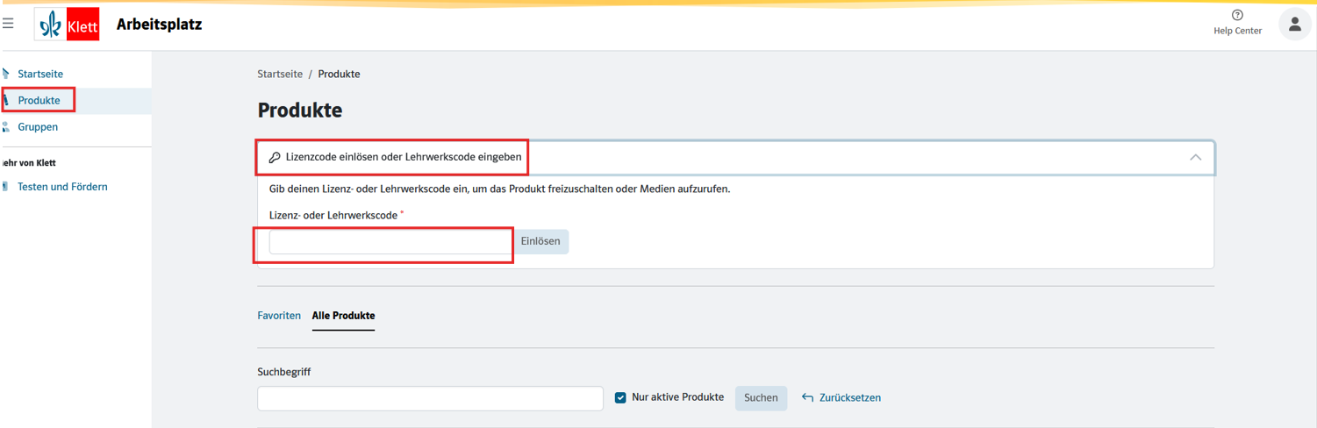This screenshot has width=1317, height=428.
Task: Open the Help Center question mark icon
Action: [1237, 15]
